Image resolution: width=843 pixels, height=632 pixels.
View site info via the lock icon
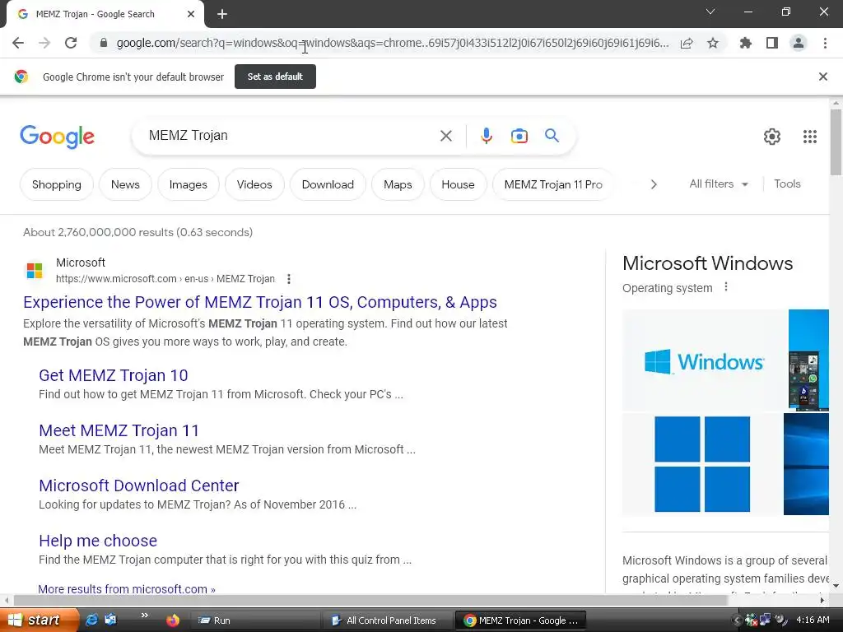(x=104, y=43)
